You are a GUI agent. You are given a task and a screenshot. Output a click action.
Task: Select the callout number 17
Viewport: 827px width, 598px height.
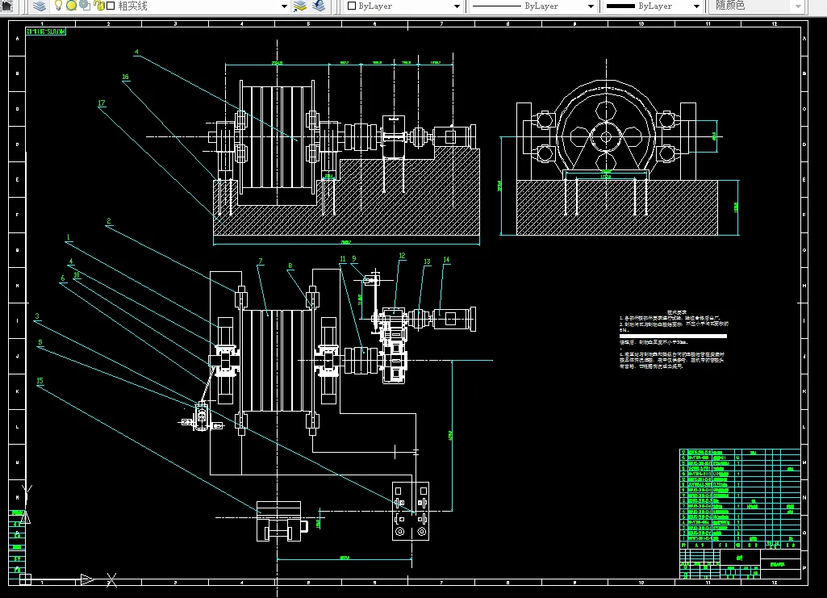click(102, 103)
